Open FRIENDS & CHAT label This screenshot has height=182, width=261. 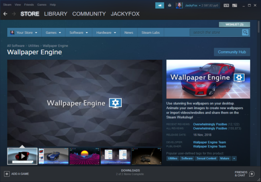tap(241, 174)
